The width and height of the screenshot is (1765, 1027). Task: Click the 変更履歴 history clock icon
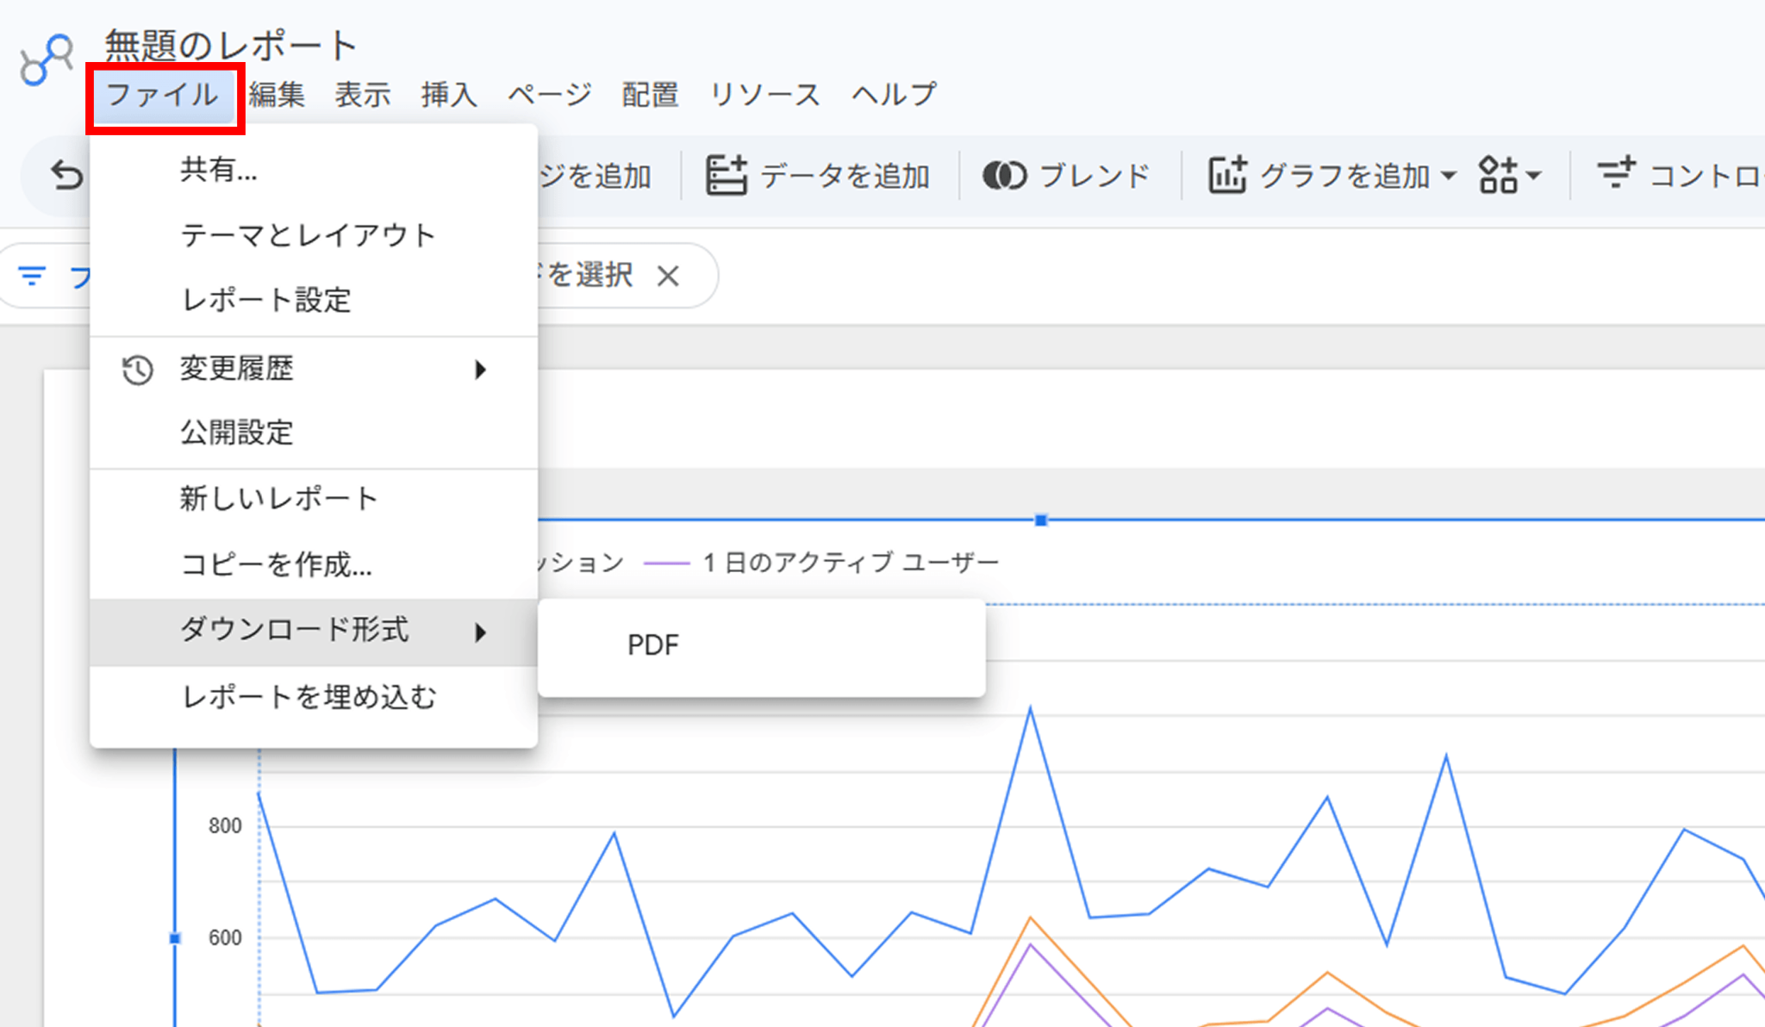pos(137,370)
